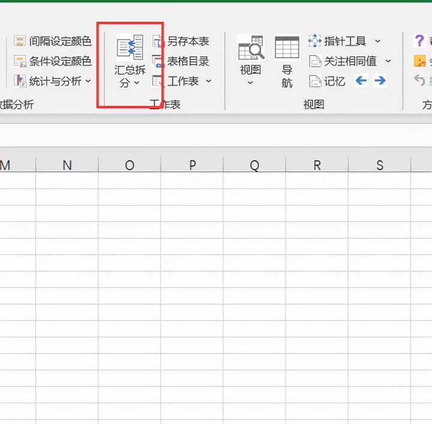Click 条件设定颜色 label
The width and height of the screenshot is (432, 424).
click(60, 61)
